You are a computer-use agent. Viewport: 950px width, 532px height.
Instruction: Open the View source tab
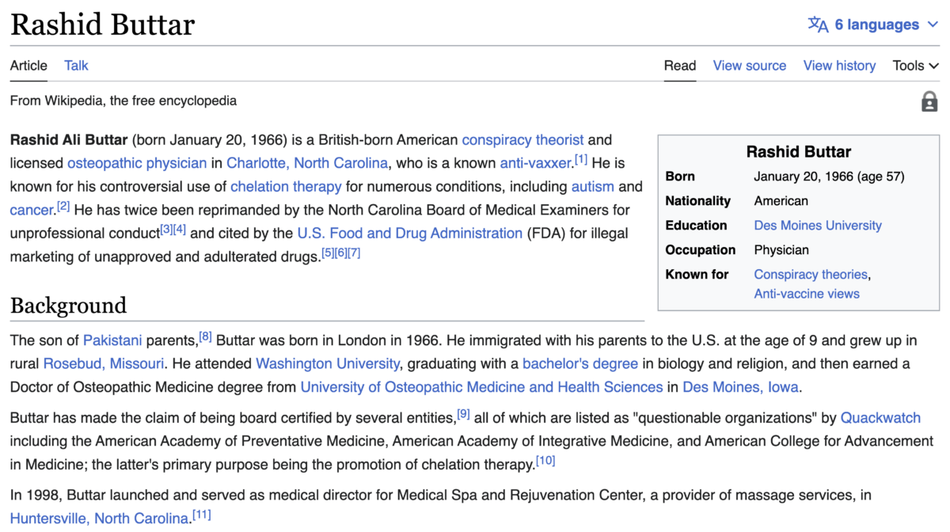[x=750, y=66]
